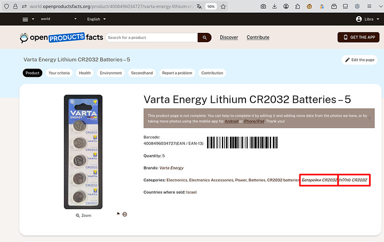
Task: Open the site hamburger menu
Action: (x=25, y=19)
